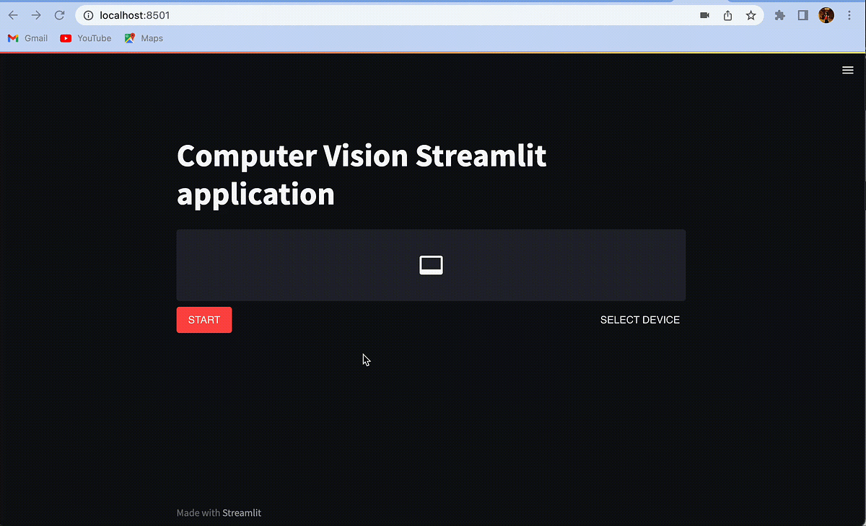Click the share icon in the toolbar

727,15
